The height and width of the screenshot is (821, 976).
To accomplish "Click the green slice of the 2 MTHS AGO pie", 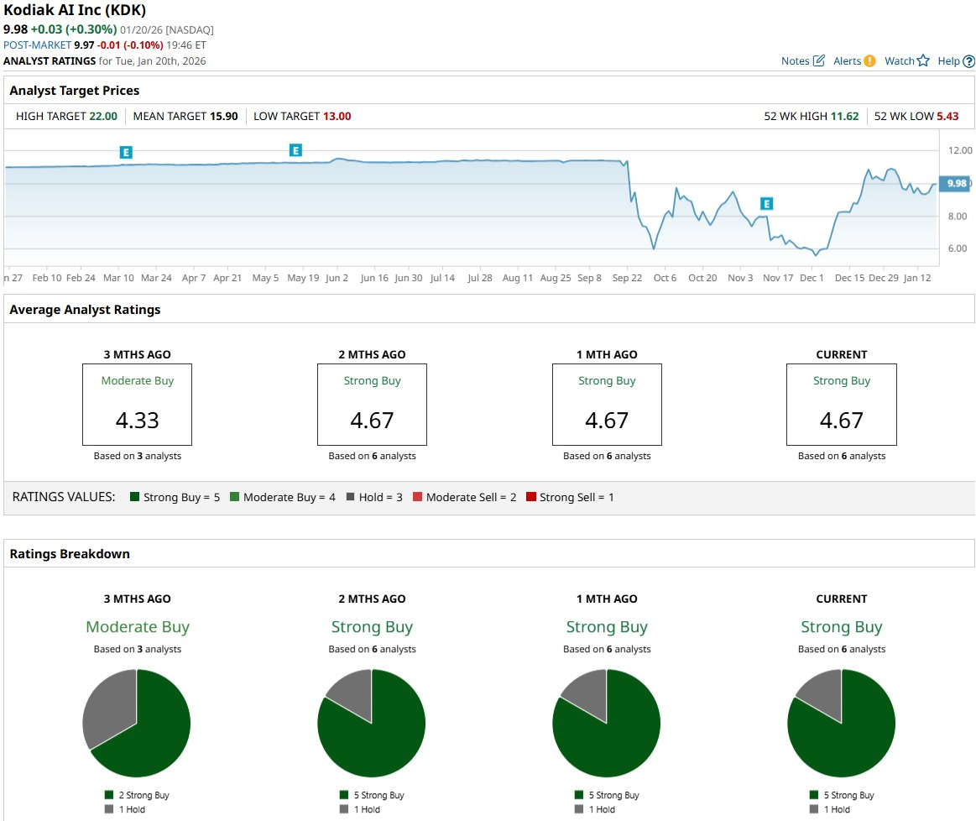I will point(382,735).
